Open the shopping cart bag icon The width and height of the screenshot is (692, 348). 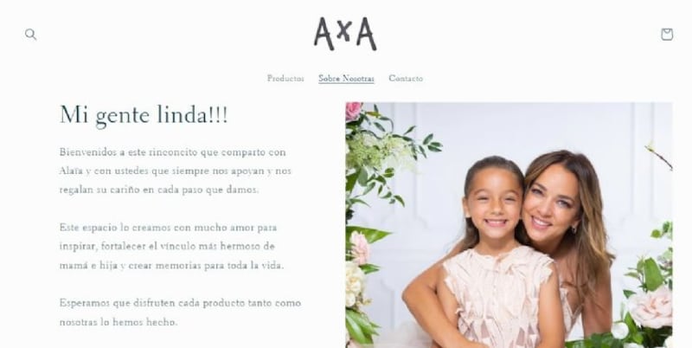pyautogui.click(x=666, y=35)
